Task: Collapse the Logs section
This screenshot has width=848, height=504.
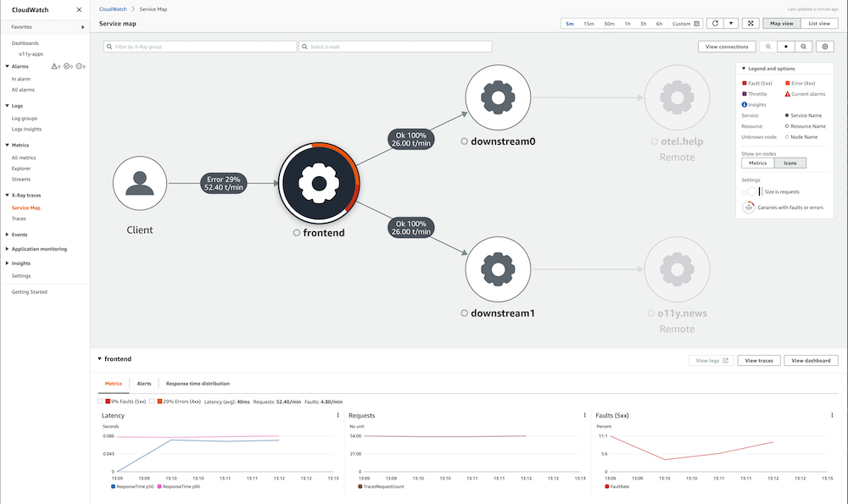Action: [7, 106]
